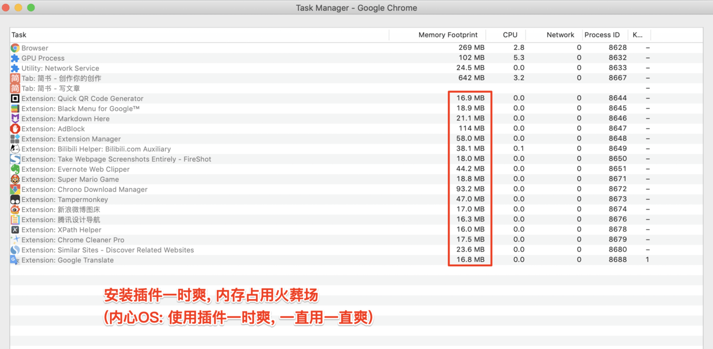Select Extension: Black Menu for Google
713x349 pixels.
[356, 108]
